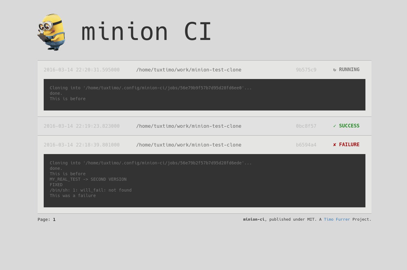Viewport: 407px width, 270px height.
Task: Click the minion mascot logo
Action: click(51, 32)
